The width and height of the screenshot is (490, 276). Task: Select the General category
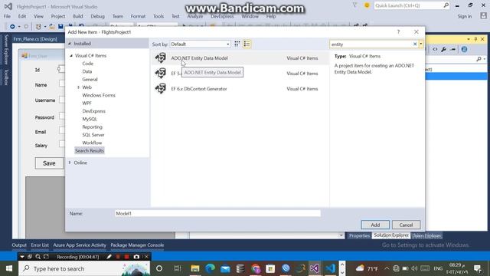(x=90, y=80)
